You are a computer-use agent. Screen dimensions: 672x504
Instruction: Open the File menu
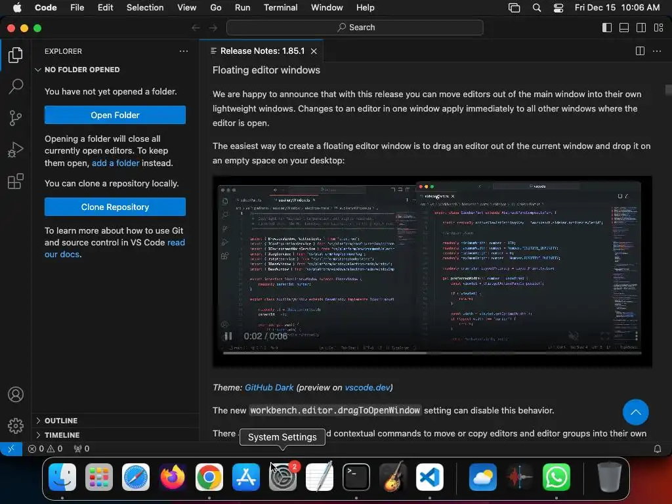tap(77, 7)
